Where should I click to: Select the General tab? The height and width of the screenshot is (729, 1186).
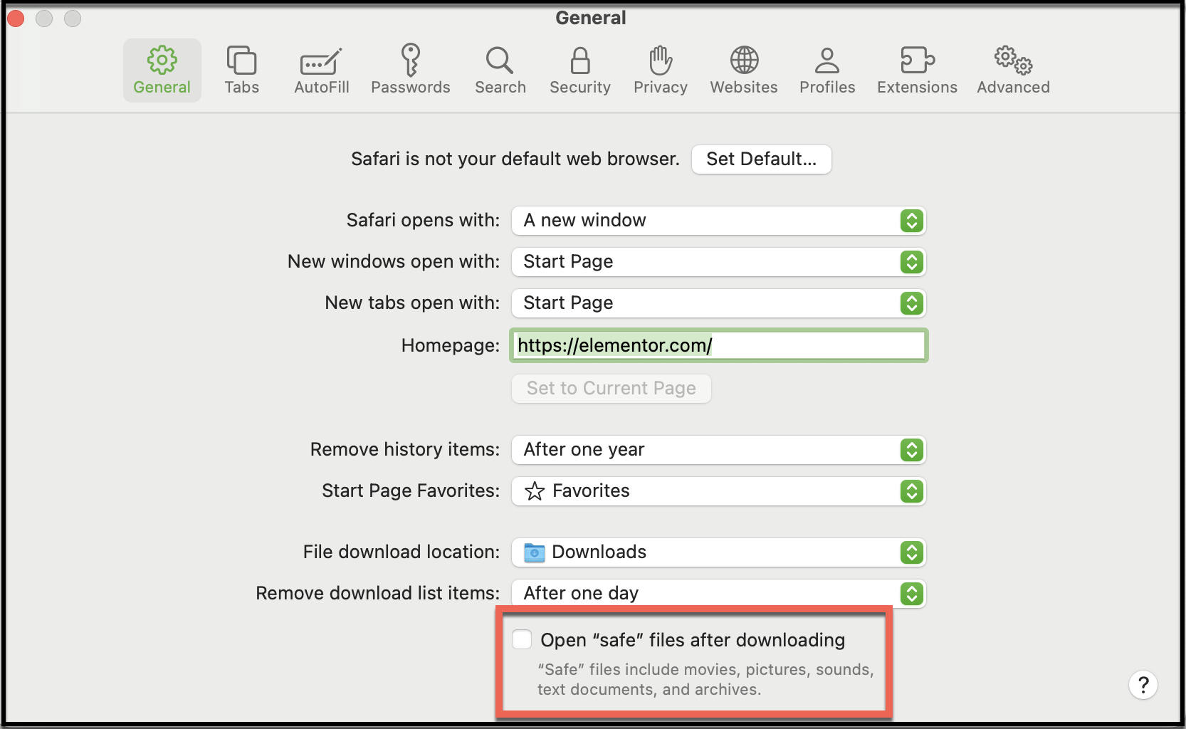point(162,70)
